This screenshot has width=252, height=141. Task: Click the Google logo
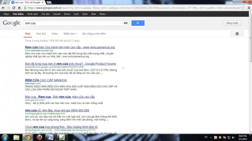tap(12, 23)
